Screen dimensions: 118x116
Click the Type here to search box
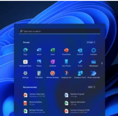pyautogui.click(x=59, y=31)
